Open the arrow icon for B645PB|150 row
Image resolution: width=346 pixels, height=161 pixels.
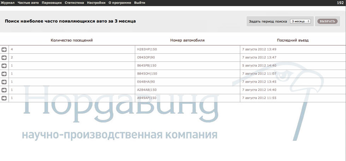tap(4, 66)
